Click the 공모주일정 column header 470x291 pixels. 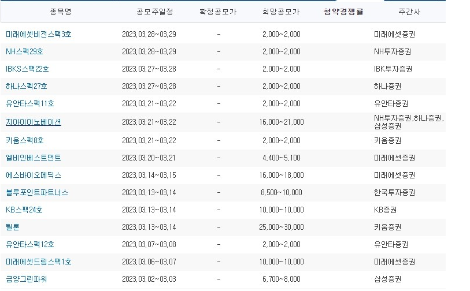[155, 12]
